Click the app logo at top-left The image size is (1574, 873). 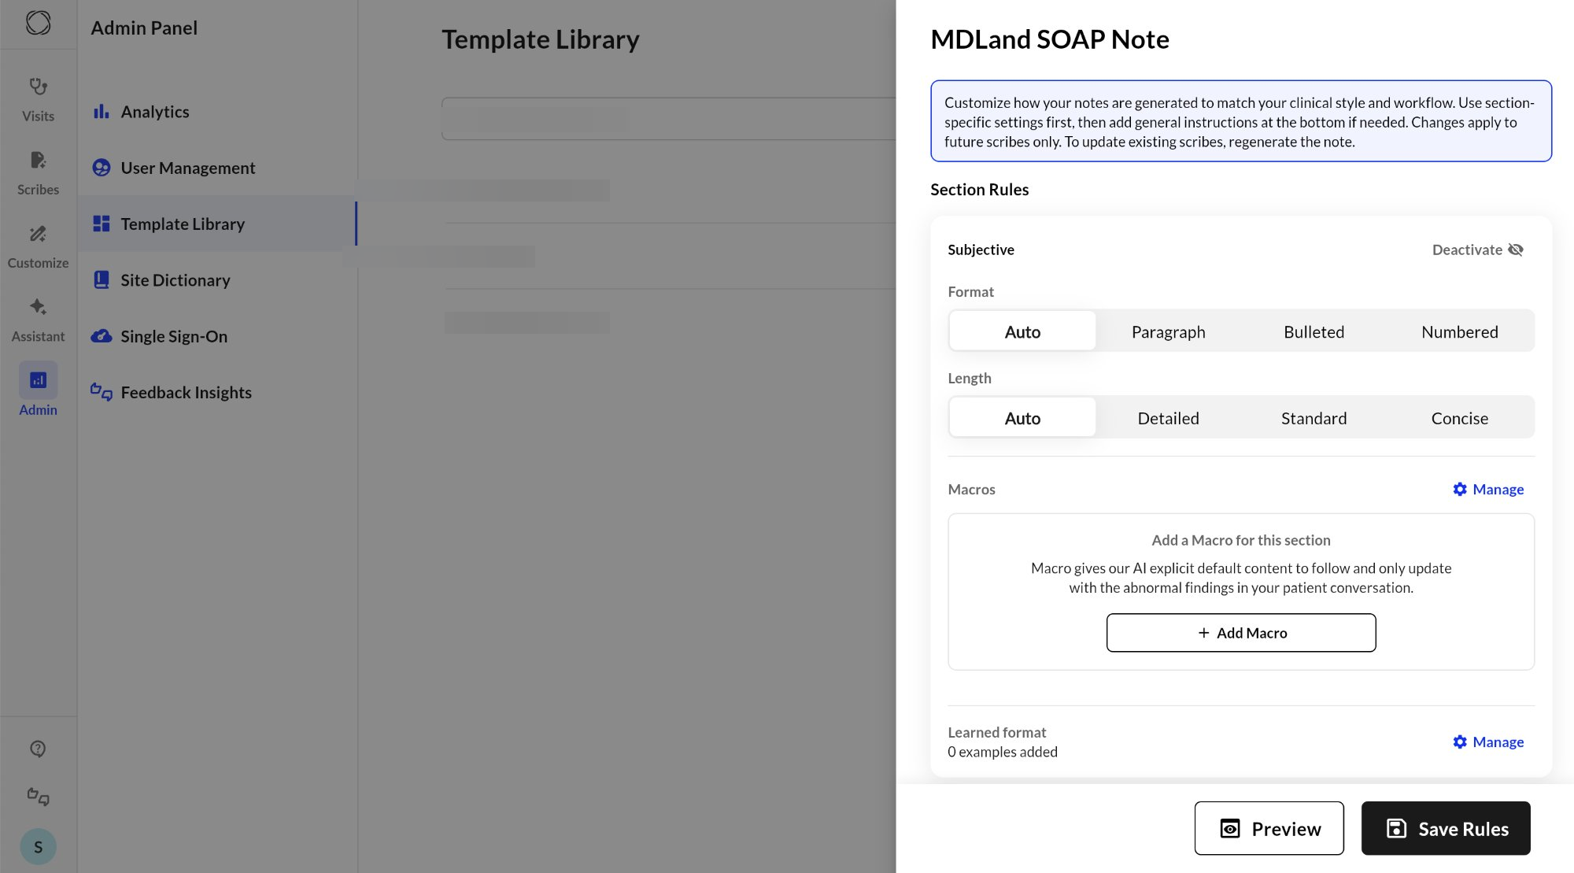point(38,23)
